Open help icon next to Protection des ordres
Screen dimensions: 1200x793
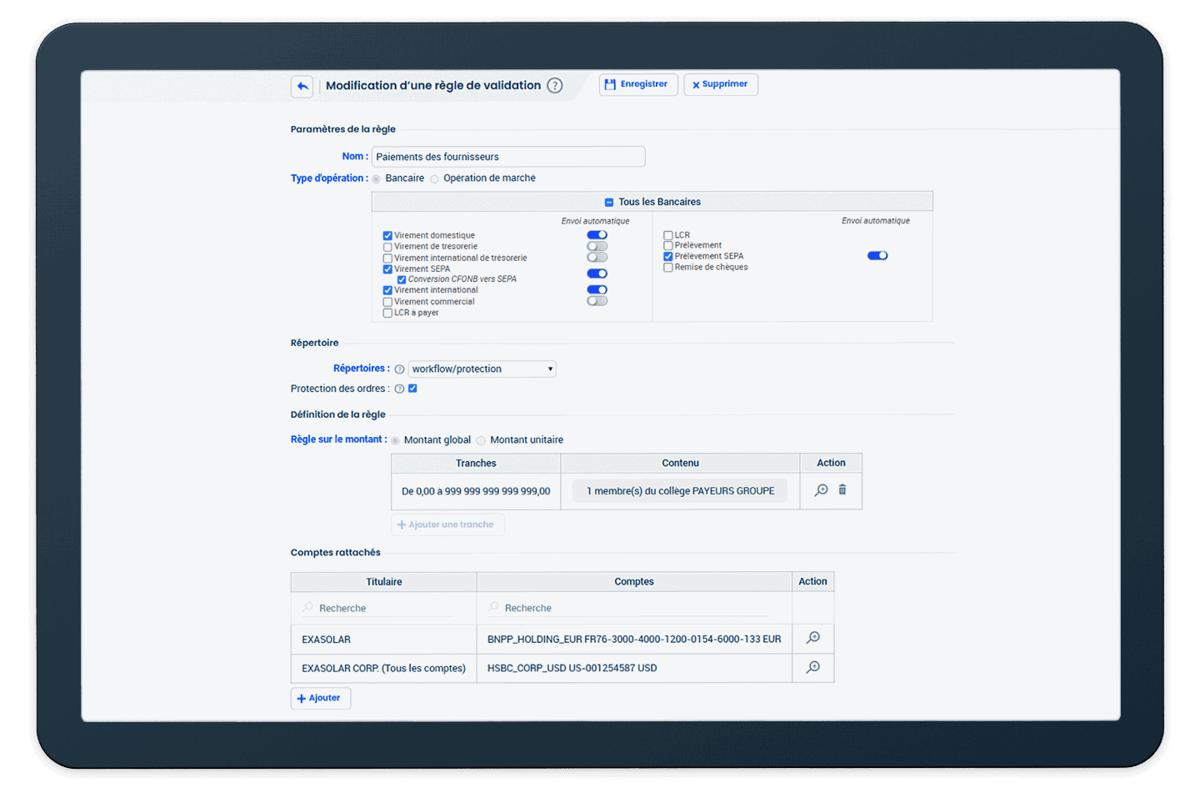[399, 389]
